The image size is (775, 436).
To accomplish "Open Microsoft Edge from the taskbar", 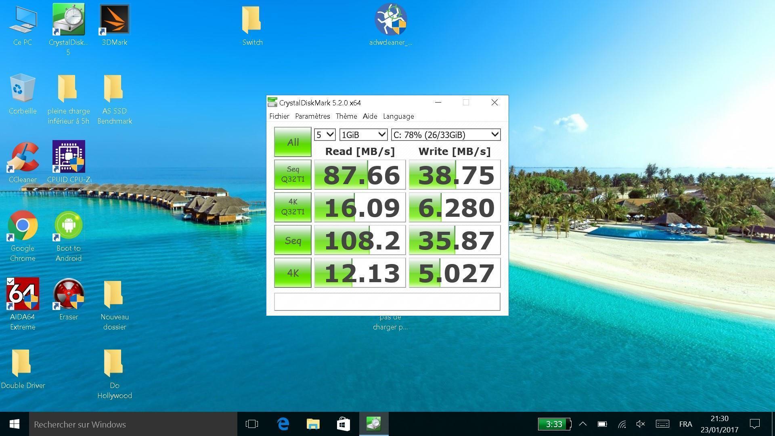I will [x=283, y=424].
